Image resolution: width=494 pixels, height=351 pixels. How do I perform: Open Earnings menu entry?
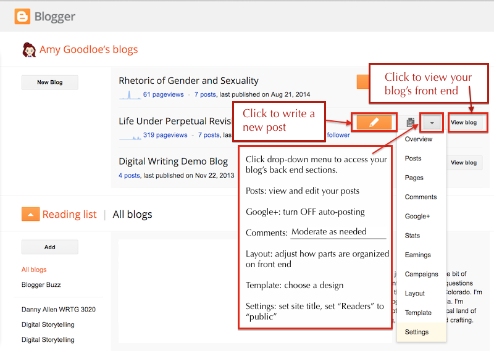[x=417, y=255]
